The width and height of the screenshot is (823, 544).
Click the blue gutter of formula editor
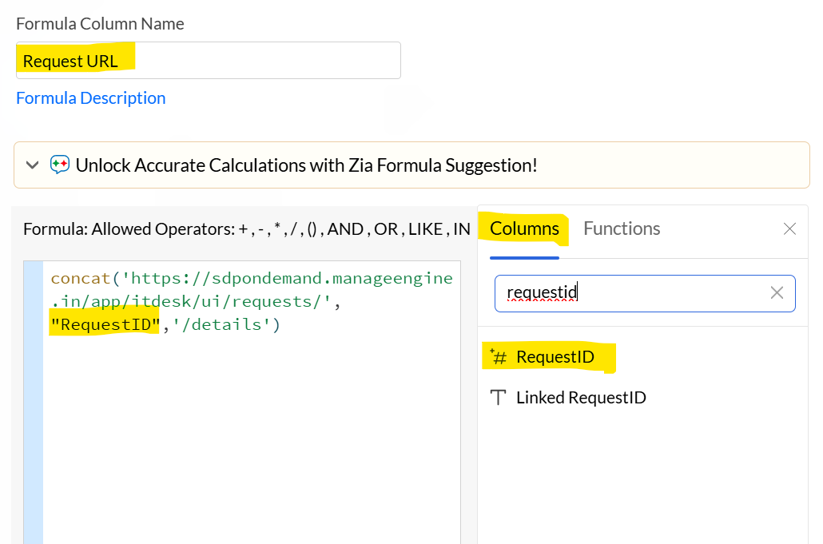33,399
